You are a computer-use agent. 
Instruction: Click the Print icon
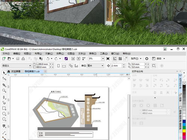tap(23, 59)
